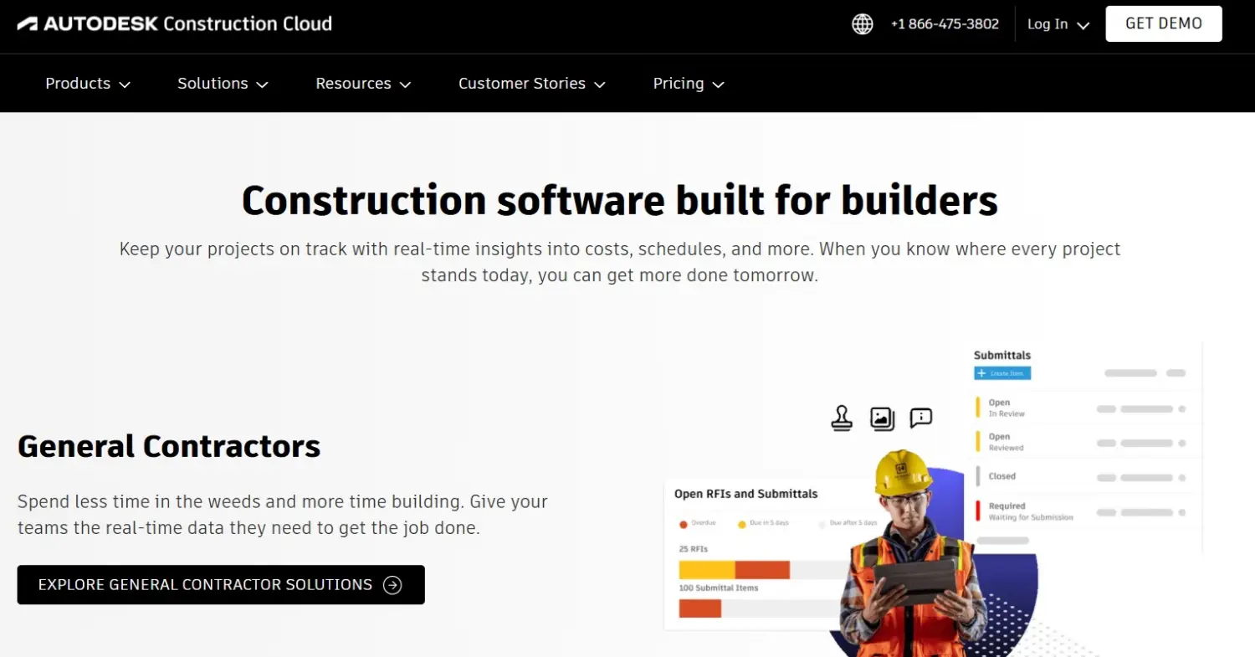Select the Open In Review submittal row
The width and height of the screenshot is (1255, 657).
pos(1081,408)
